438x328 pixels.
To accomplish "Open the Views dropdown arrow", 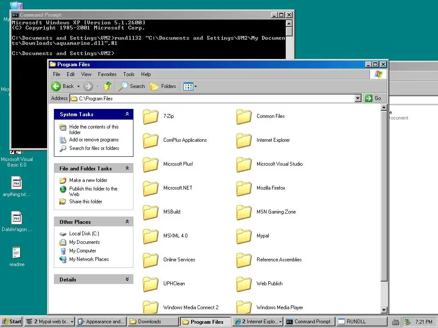I will 195,86.
